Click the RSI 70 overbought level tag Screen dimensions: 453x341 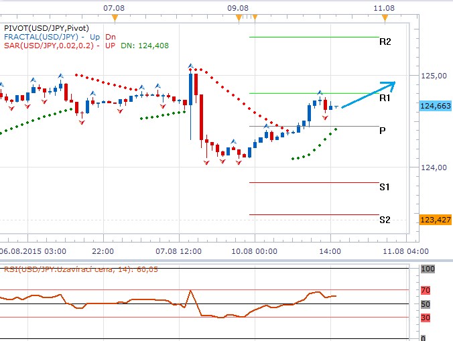[425, 290]
